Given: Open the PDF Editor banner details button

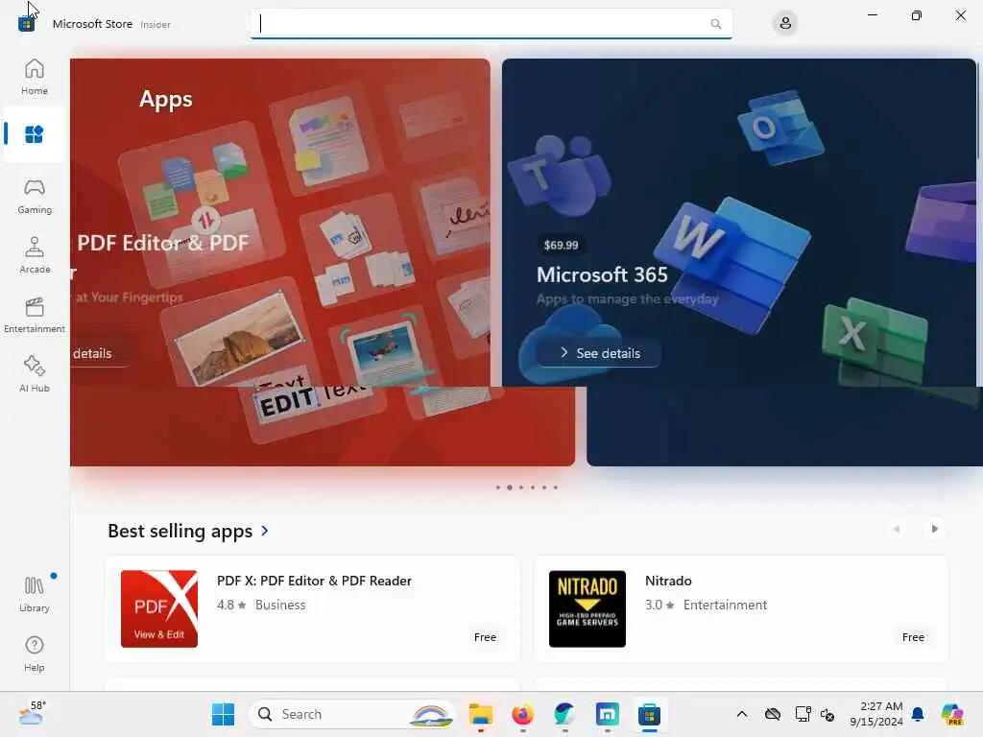Looking at the screenshot, I should point(99,353).
